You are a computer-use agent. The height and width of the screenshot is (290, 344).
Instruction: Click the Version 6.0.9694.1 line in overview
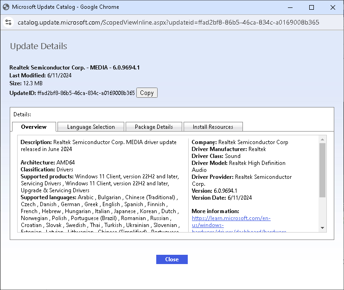point(214,191)
